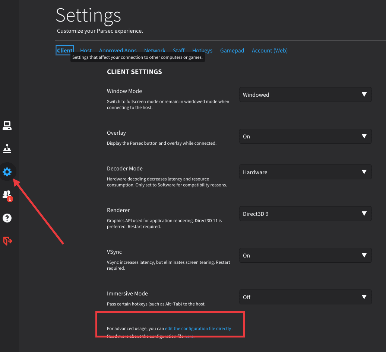Screen dimensions: 386x352
Task: Open the Help question mark icon
Action: (7, 218)
